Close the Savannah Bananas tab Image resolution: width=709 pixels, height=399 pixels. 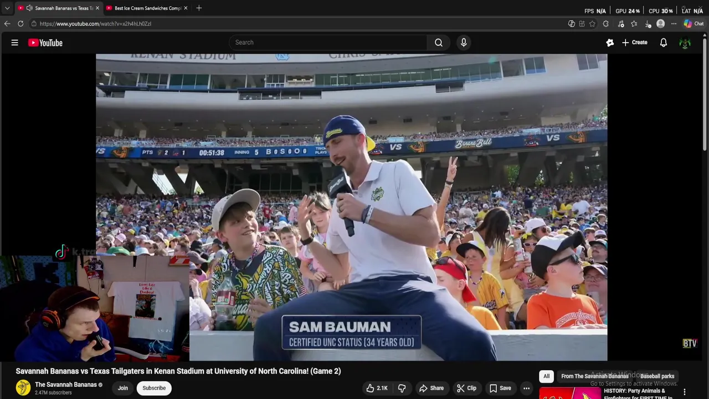pos(97,8)
